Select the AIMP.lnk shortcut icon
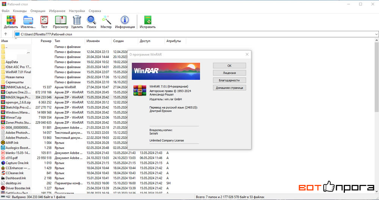 3,143
